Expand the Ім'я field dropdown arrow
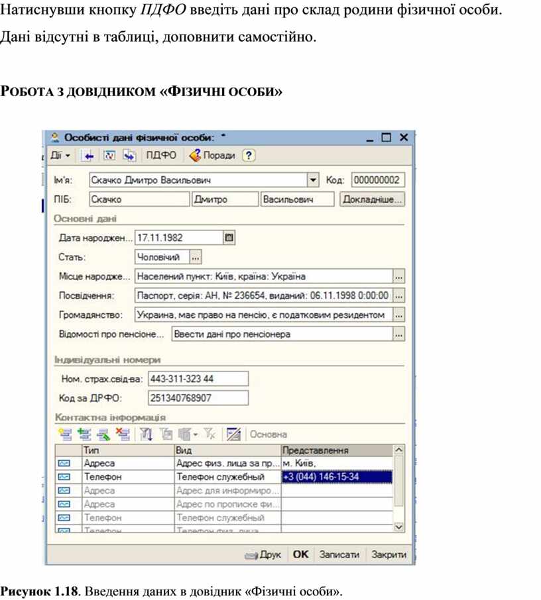This screenshot has height=600, width=541. tap(313, 180)
